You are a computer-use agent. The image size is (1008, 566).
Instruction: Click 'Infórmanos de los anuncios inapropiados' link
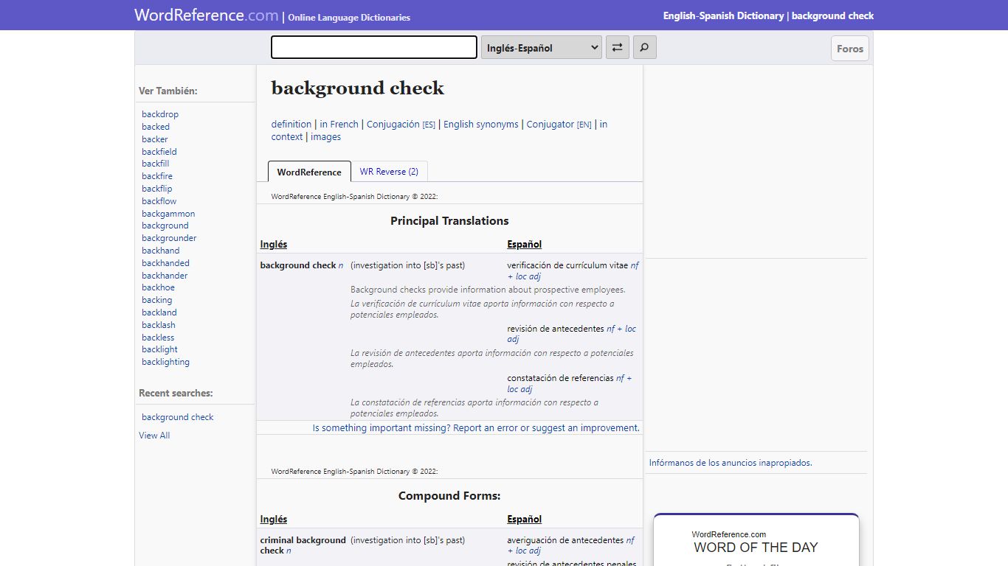(x=731, y=463)
